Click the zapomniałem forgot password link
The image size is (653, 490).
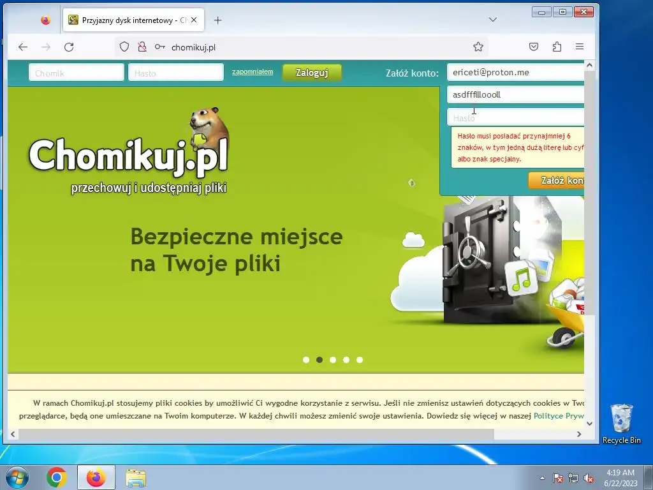253,71
